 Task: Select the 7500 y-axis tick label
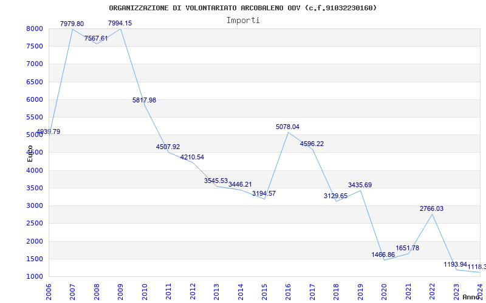click(x=35, y=47)
